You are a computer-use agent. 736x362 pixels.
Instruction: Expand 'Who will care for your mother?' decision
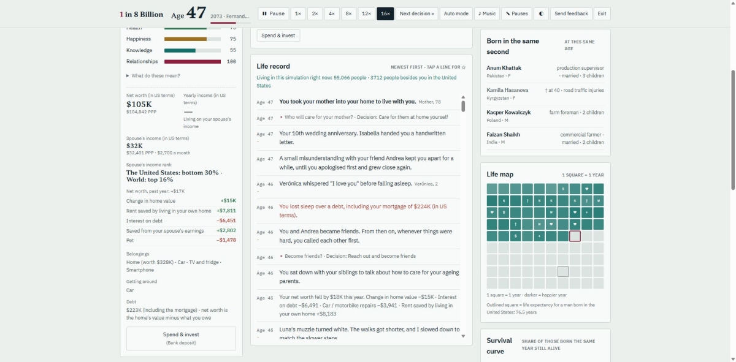click(364, 117)
